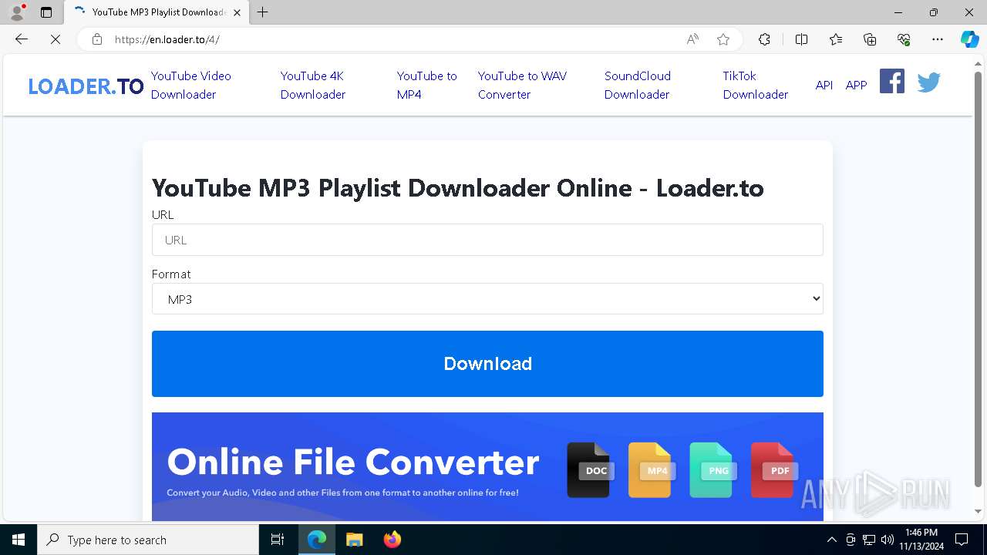Launch Copilot sidebar
987x555 pixels.
(969, 39)
